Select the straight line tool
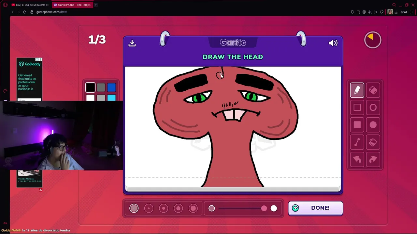Image resolution: width=417 pixels, height=234 pixels. click(357, 142)
